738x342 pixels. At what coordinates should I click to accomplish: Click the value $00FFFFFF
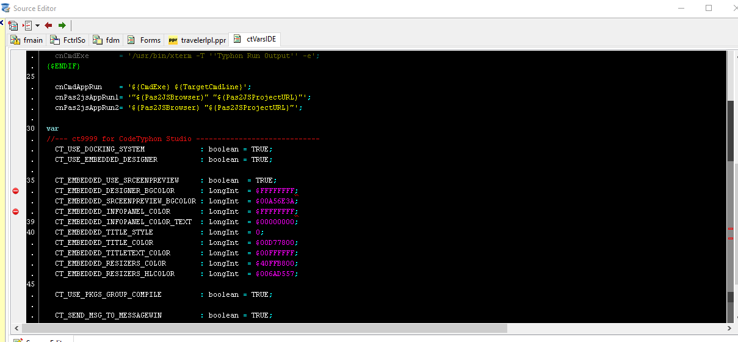[x=275, y=253]
